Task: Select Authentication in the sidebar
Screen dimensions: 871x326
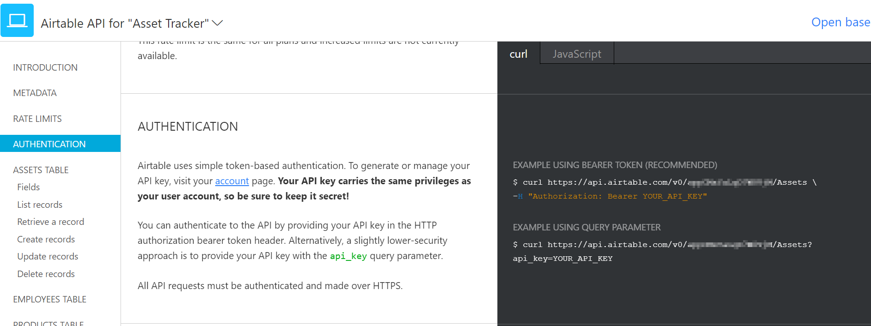Action: [x=49, y=144]
